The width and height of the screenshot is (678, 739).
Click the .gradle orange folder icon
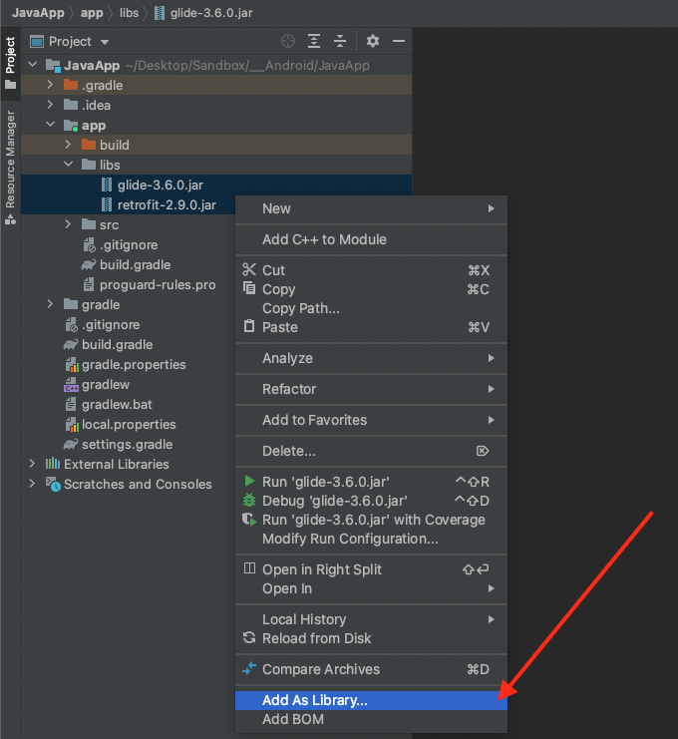71,85
